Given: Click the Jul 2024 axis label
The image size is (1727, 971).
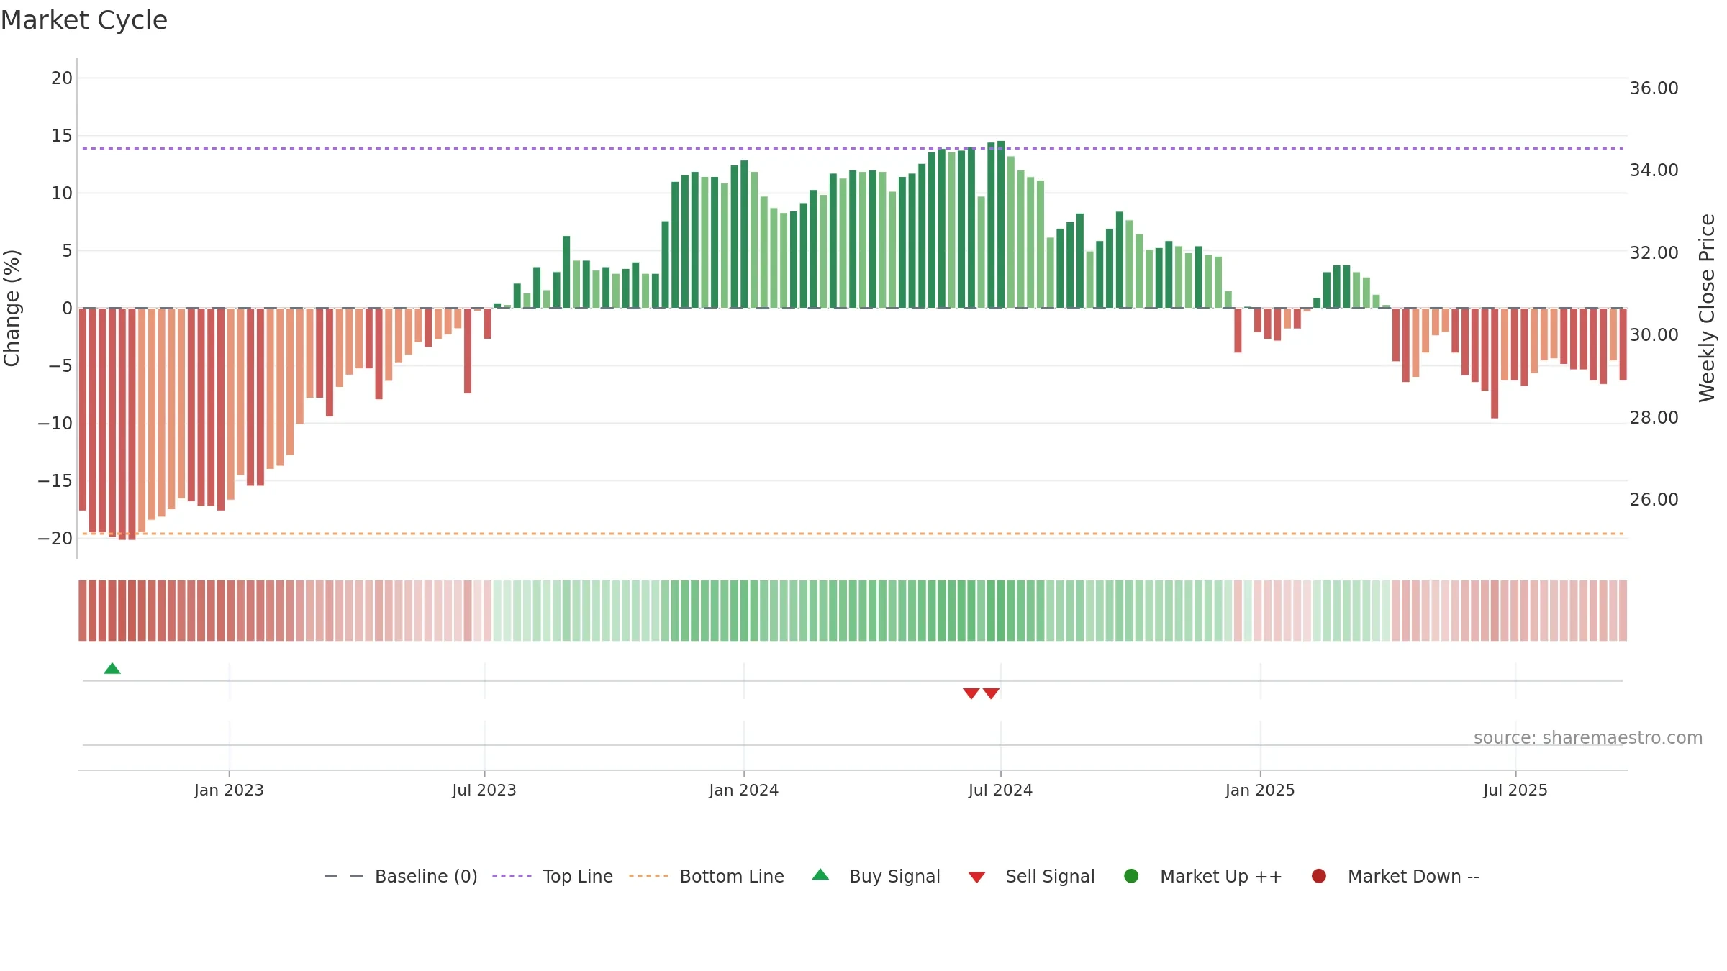Looking at the screenshot, I should [1000, 790].
